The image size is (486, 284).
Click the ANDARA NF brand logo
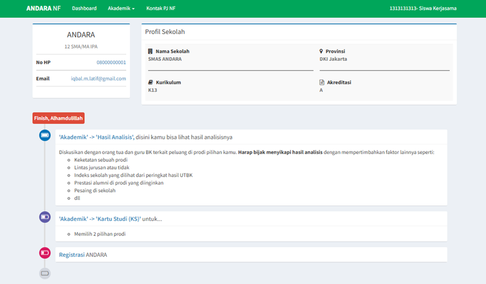click(x=43, y=8)
